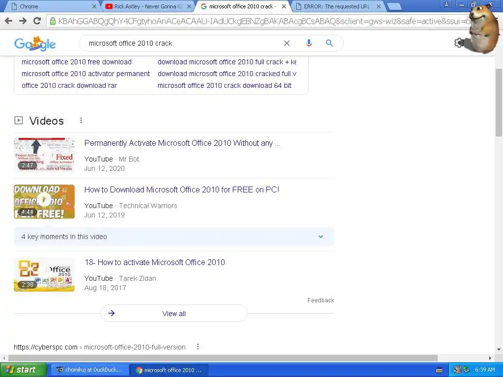Click the first system tray icon beside the clock

point(457,370)
